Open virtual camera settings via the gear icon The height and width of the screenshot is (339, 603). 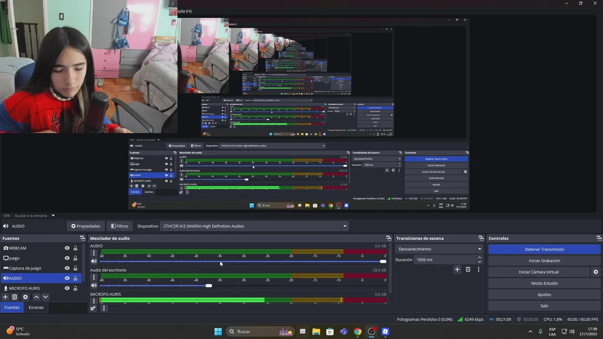coord(595,272)
